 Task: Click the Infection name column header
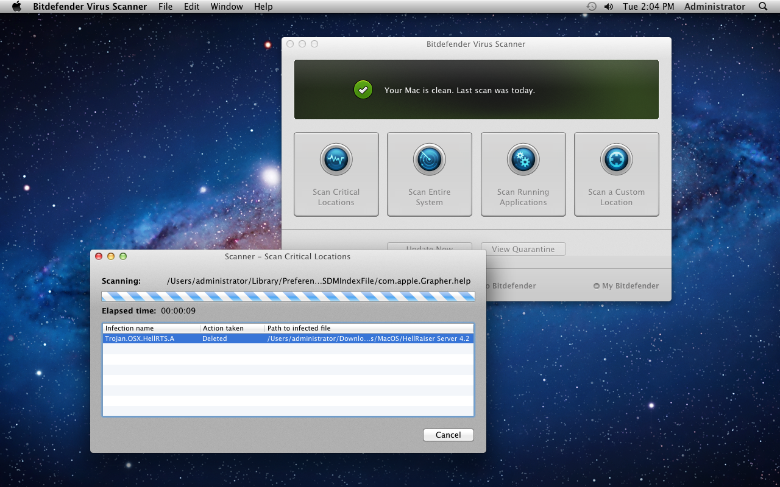151,328
